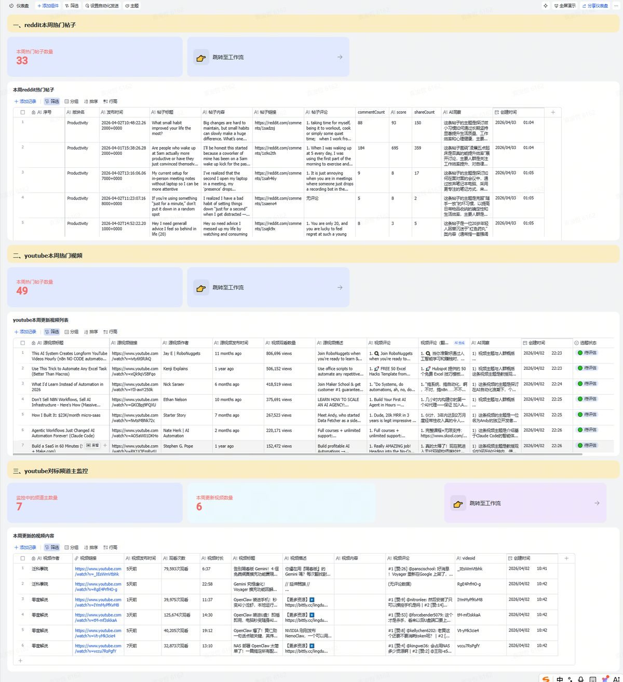The image size is (623, 682).
Task: Click the 添加记录 in reddit table
Action: pyautogui.click(x=25, y=101)
